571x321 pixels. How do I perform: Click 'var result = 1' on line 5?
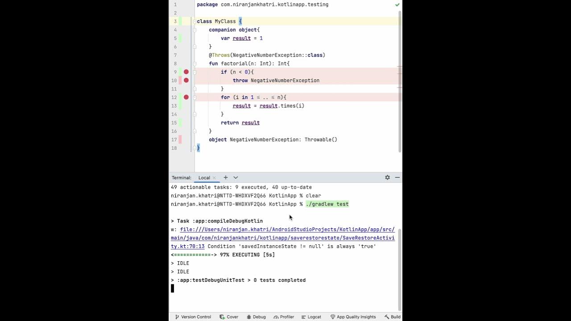tap(241, 38)
